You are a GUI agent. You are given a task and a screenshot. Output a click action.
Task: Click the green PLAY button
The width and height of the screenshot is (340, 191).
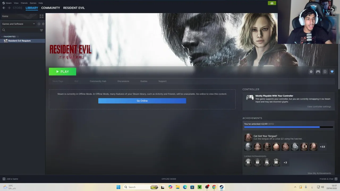62,72
